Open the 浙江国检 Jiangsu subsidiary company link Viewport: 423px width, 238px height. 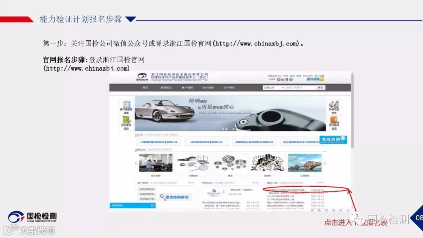point(300,142)
